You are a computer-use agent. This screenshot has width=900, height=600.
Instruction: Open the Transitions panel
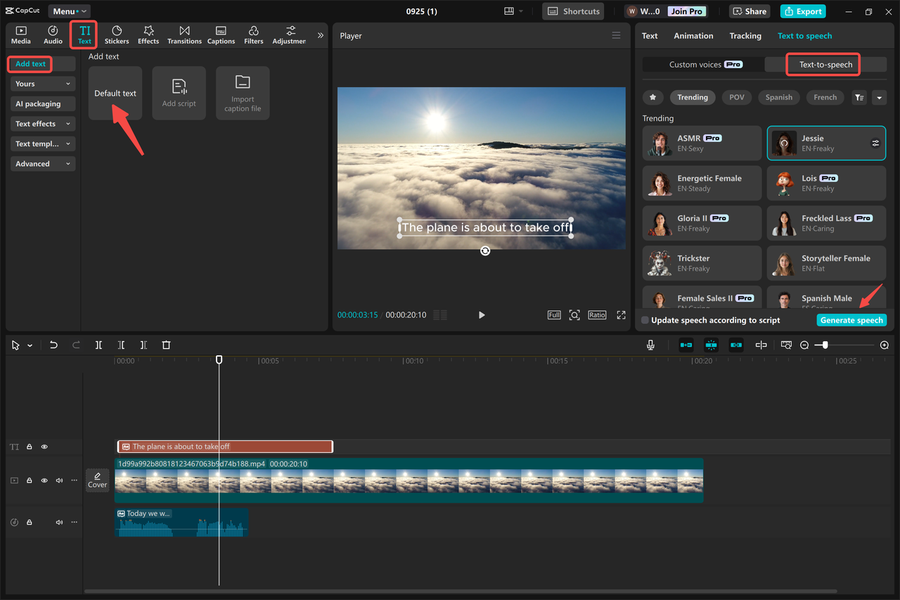coord(184,34)
